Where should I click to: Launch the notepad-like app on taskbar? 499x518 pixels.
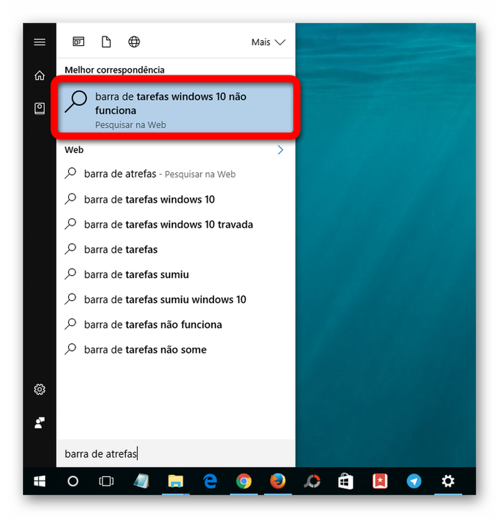tap(141, 481)
